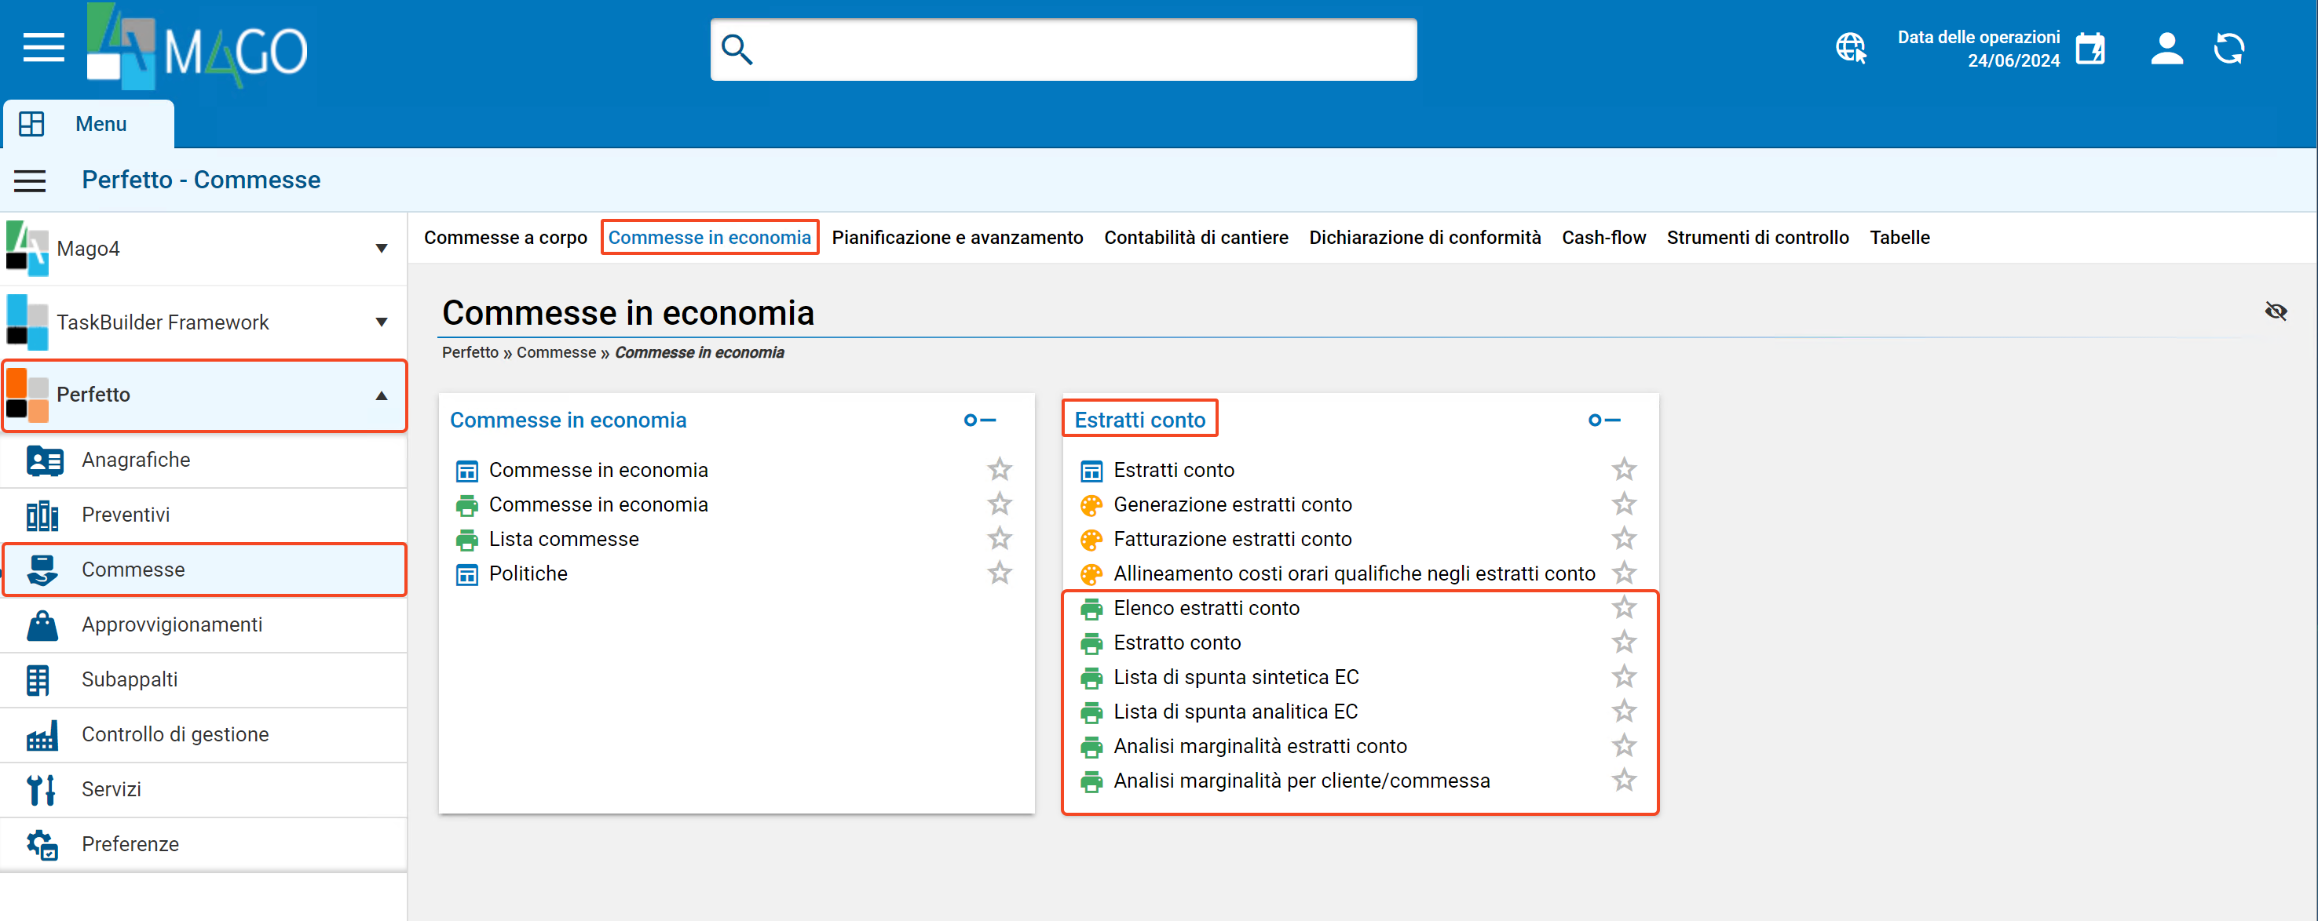Screen dimensions: 2318x921
Task: Switch to Pianificazione e avanzamento tab
Action: [957, 238]
